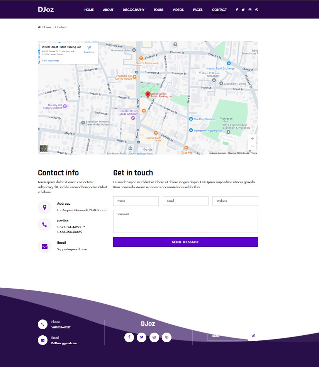Screen dimensions: 319x367
Task: Click the map Directions icon
Action: (x=89, y=48)
